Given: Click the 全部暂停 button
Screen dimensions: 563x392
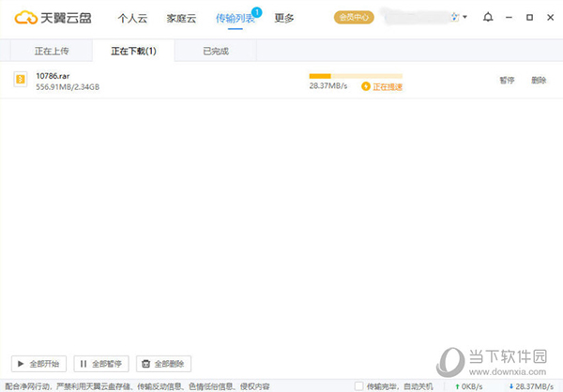Looking at the screenshot, I should click(101, 364).
